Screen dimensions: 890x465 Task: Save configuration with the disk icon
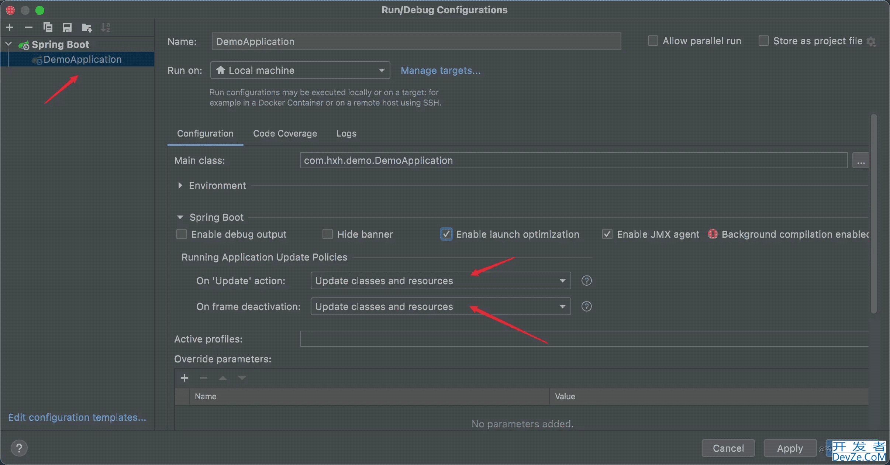[x=67, y=27]
